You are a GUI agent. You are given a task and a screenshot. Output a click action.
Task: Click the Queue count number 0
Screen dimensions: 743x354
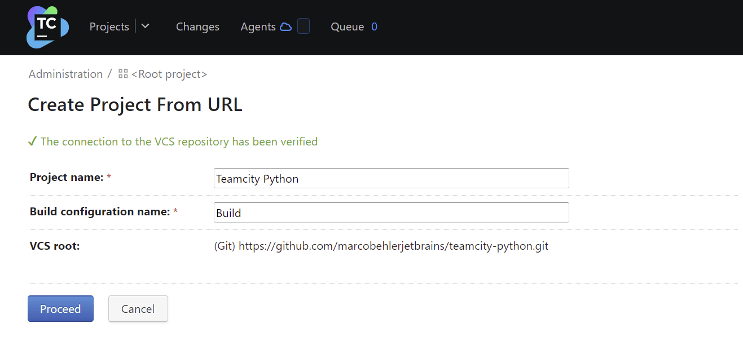(x=374, y=26)
